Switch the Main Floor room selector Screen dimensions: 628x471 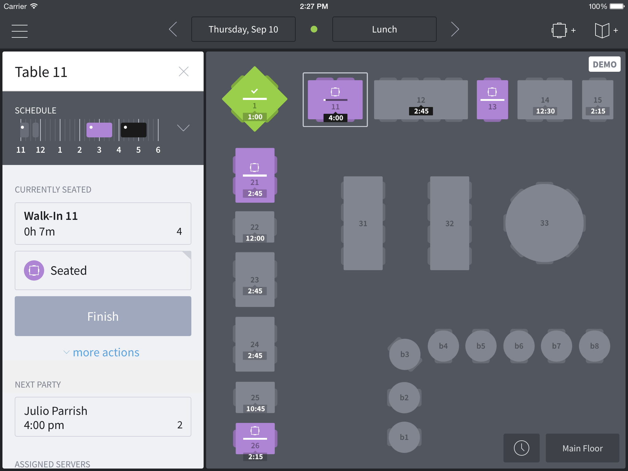582,448
